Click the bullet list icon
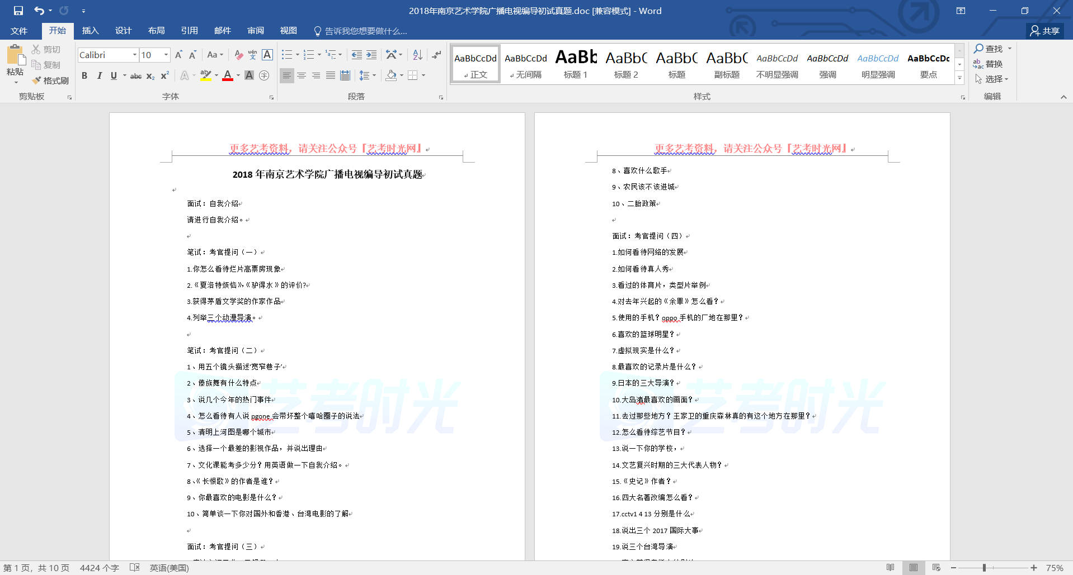This screenshot has height=575, width=1073. (x=287, y=55)
